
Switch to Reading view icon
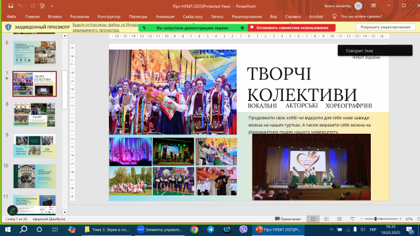(x=339, y=219)
